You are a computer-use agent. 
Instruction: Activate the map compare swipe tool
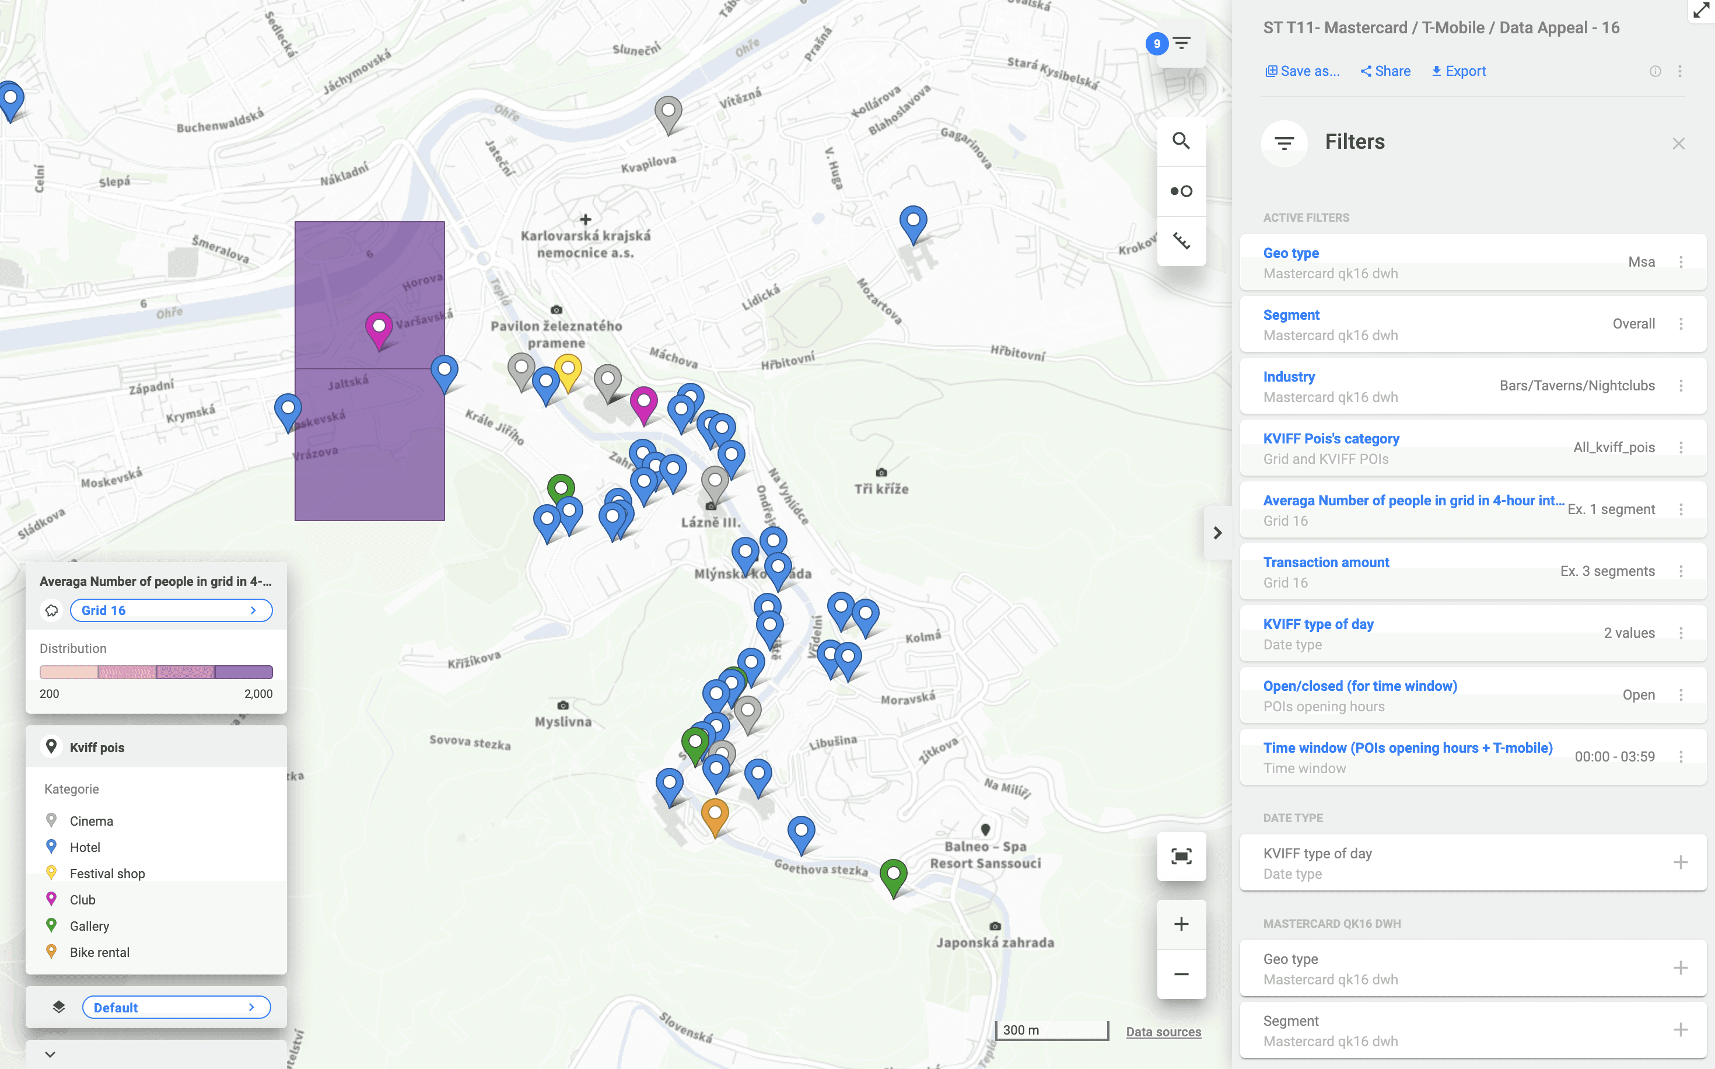pyautogui.click(x=1181, y=190)
